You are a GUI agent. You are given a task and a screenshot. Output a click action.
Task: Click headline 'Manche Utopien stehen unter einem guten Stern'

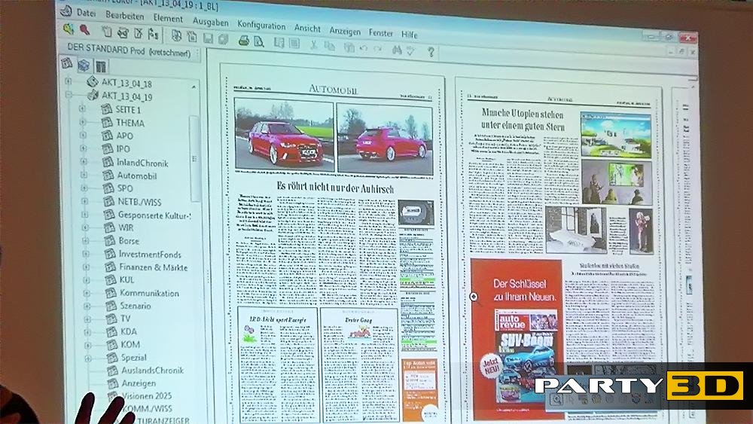(x=523, y=120)
